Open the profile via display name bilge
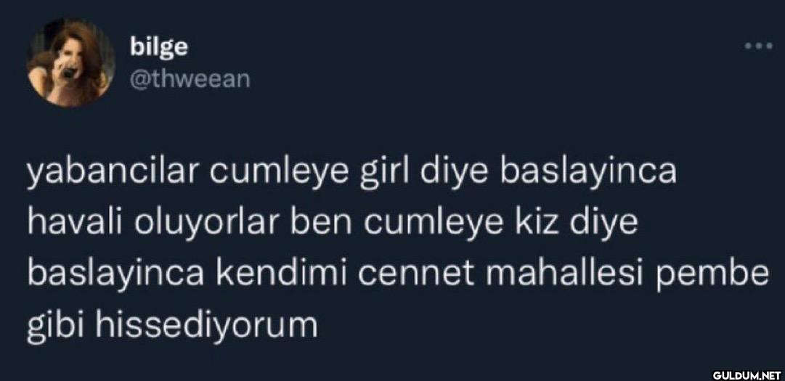The height and width of the screenshot is (381, 785). point(159,47)
